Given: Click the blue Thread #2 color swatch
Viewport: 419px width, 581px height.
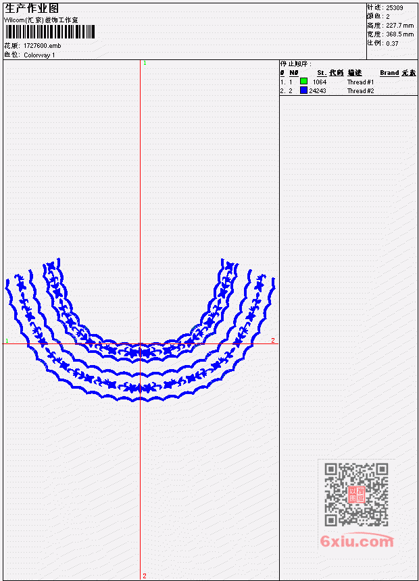Looking at the screenshot, I should pos(303,90).
